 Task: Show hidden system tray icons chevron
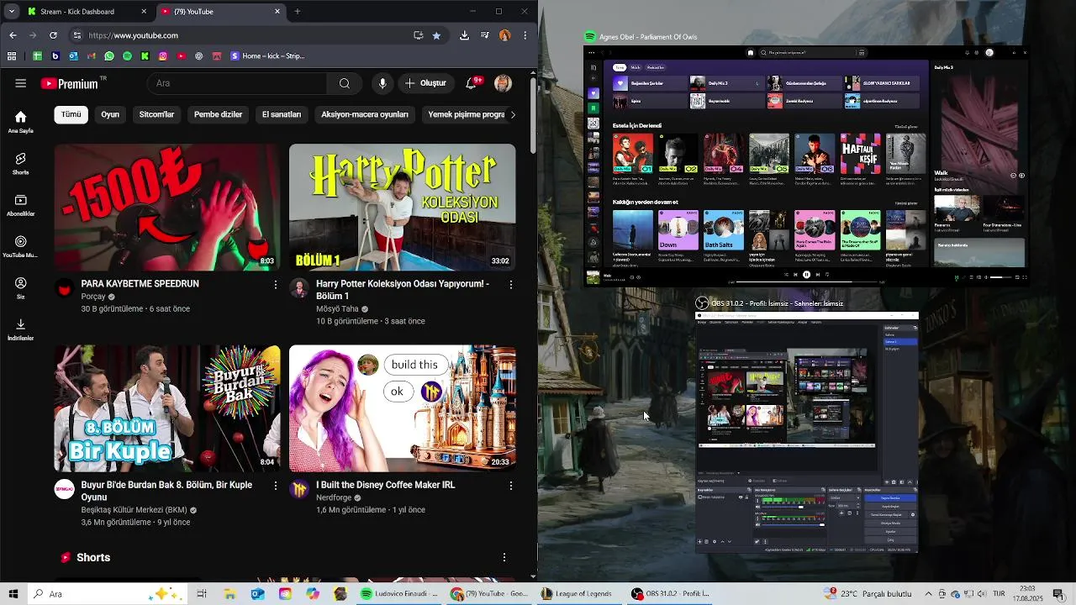[929, 593]
